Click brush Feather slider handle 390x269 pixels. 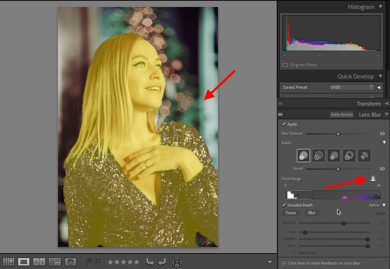pyautogui.click(x=368, y=239)
